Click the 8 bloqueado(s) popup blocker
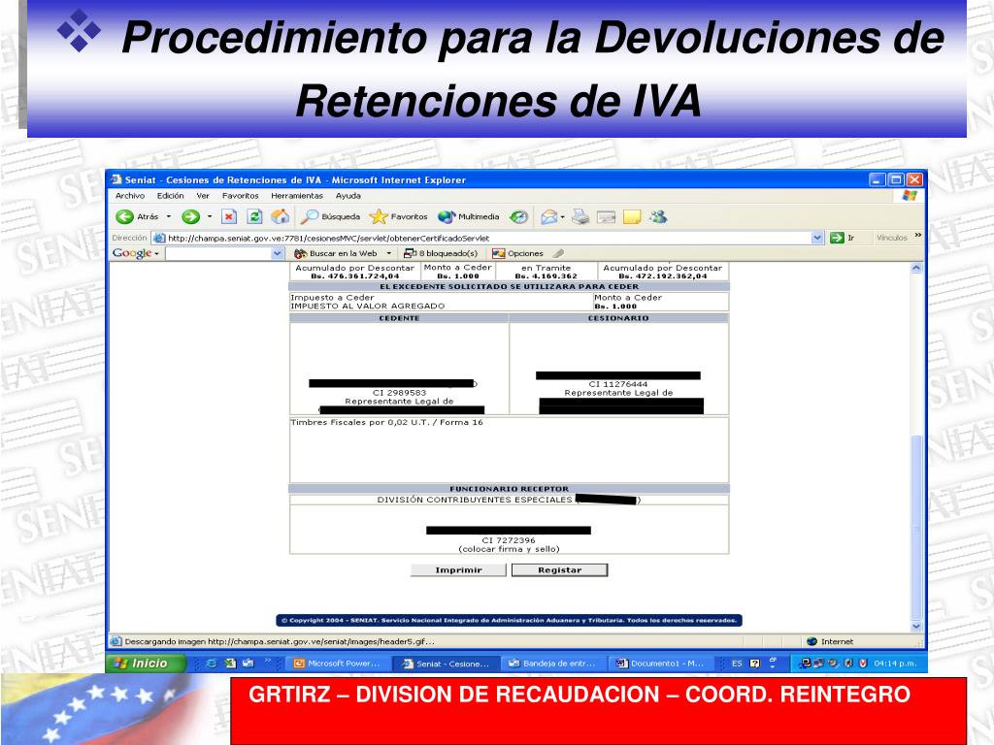Image resolution: width=994 pixels, height=745 pixels. [x=441, y=253]
